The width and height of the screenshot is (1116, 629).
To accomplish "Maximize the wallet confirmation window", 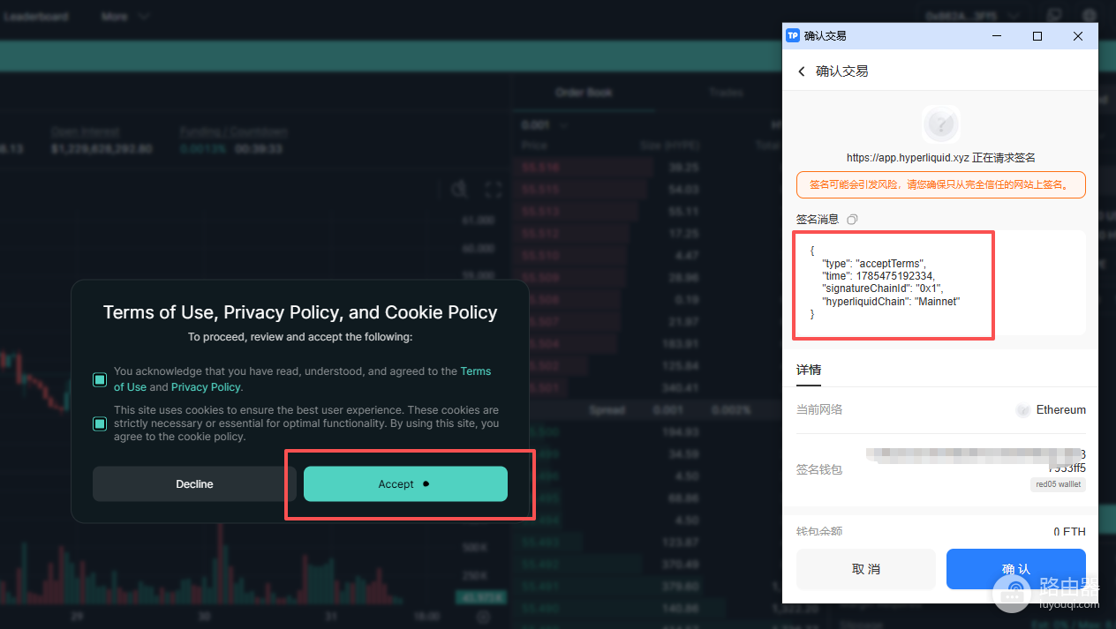I will pyautogui.click(x=1037, y=36).
